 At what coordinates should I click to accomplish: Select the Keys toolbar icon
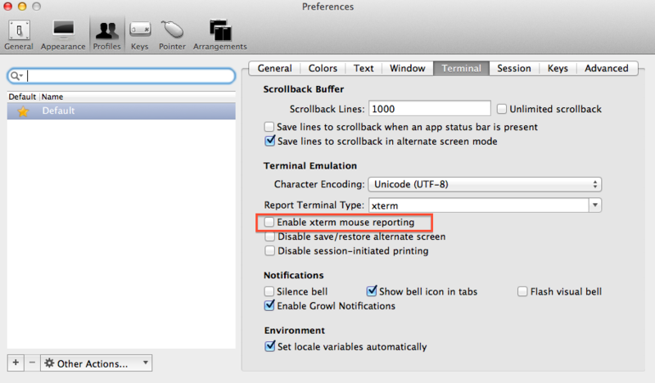(x=139, y=34)
